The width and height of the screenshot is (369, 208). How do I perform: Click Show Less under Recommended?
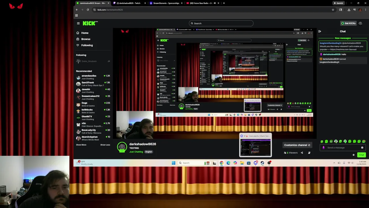pyautogui.click(x=105, y=145)
